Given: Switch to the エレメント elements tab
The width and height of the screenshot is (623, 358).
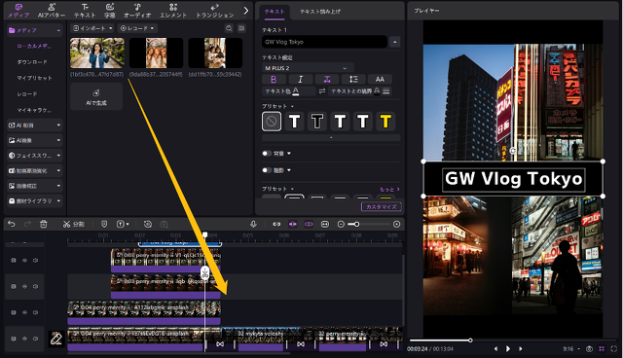Looking at the screenshot, I should coord(173,11).
